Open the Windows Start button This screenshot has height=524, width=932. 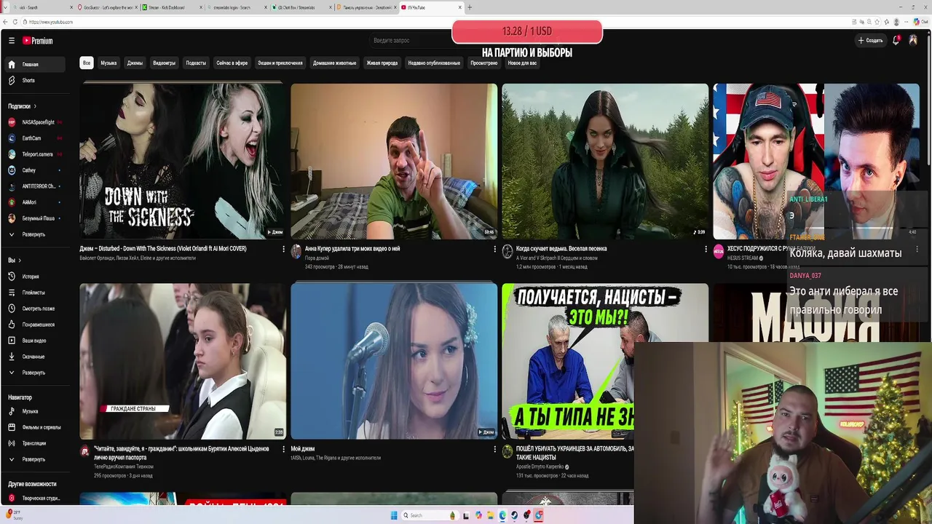[x=394, y=515]
